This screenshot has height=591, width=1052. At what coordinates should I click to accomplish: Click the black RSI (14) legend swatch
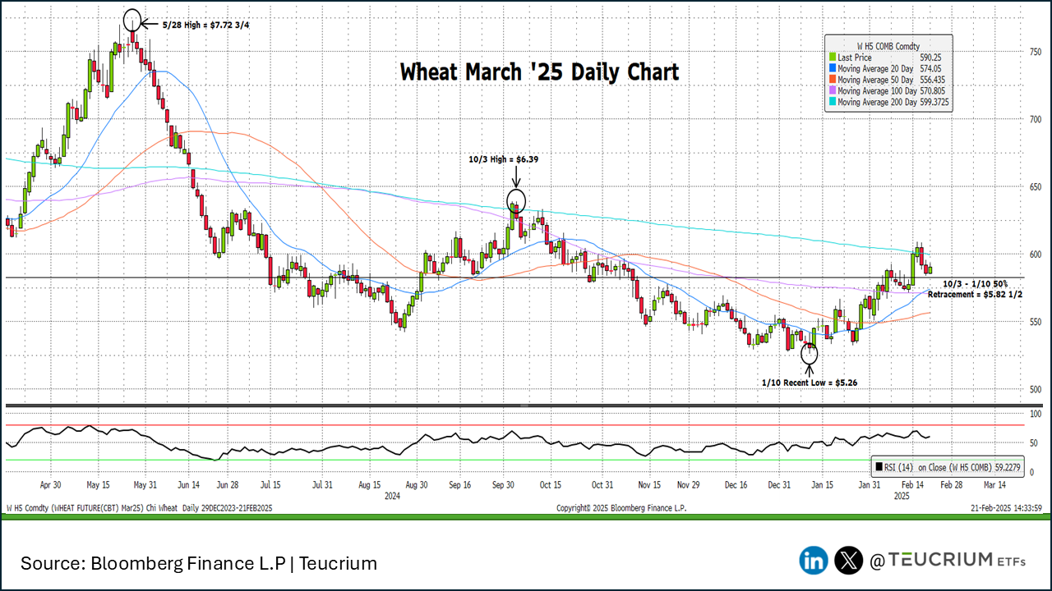point(878,466)
